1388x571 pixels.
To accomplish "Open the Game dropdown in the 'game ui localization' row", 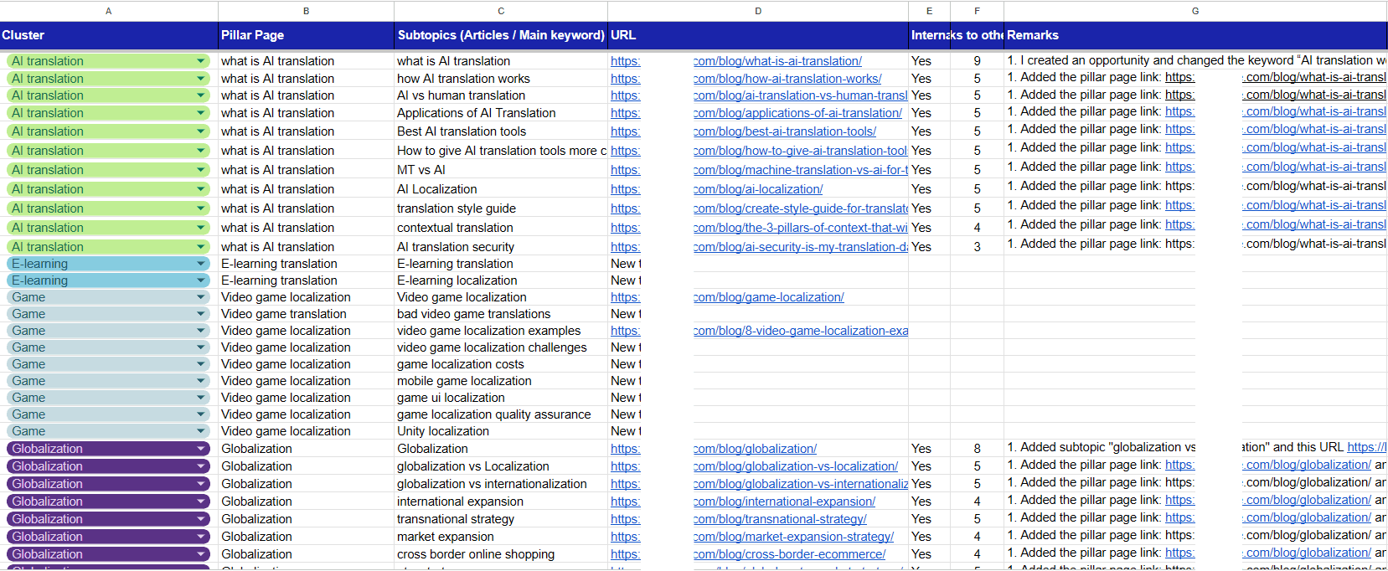I will pos(201,398).
